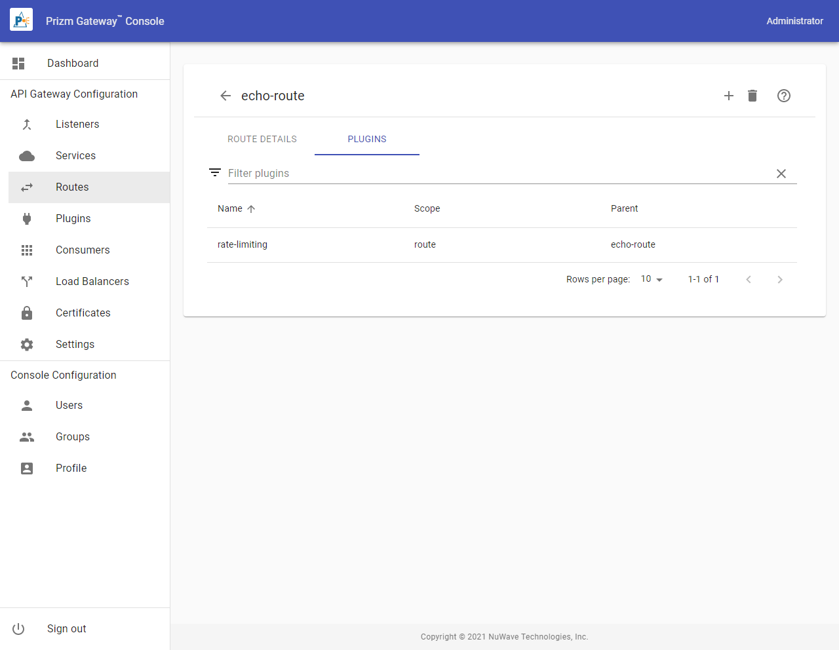Sort plugins by Name column arrow
This screenshot has width=839, height=650.
[251, 209]
